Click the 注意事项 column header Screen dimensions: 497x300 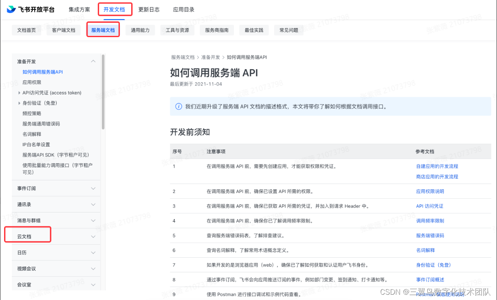click(x=216, y=151)
